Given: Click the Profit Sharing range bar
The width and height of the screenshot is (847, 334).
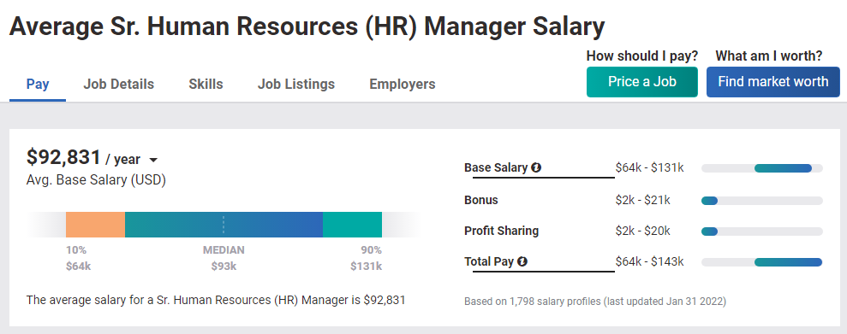Looking at the screenshot, I should pos(761,231).
